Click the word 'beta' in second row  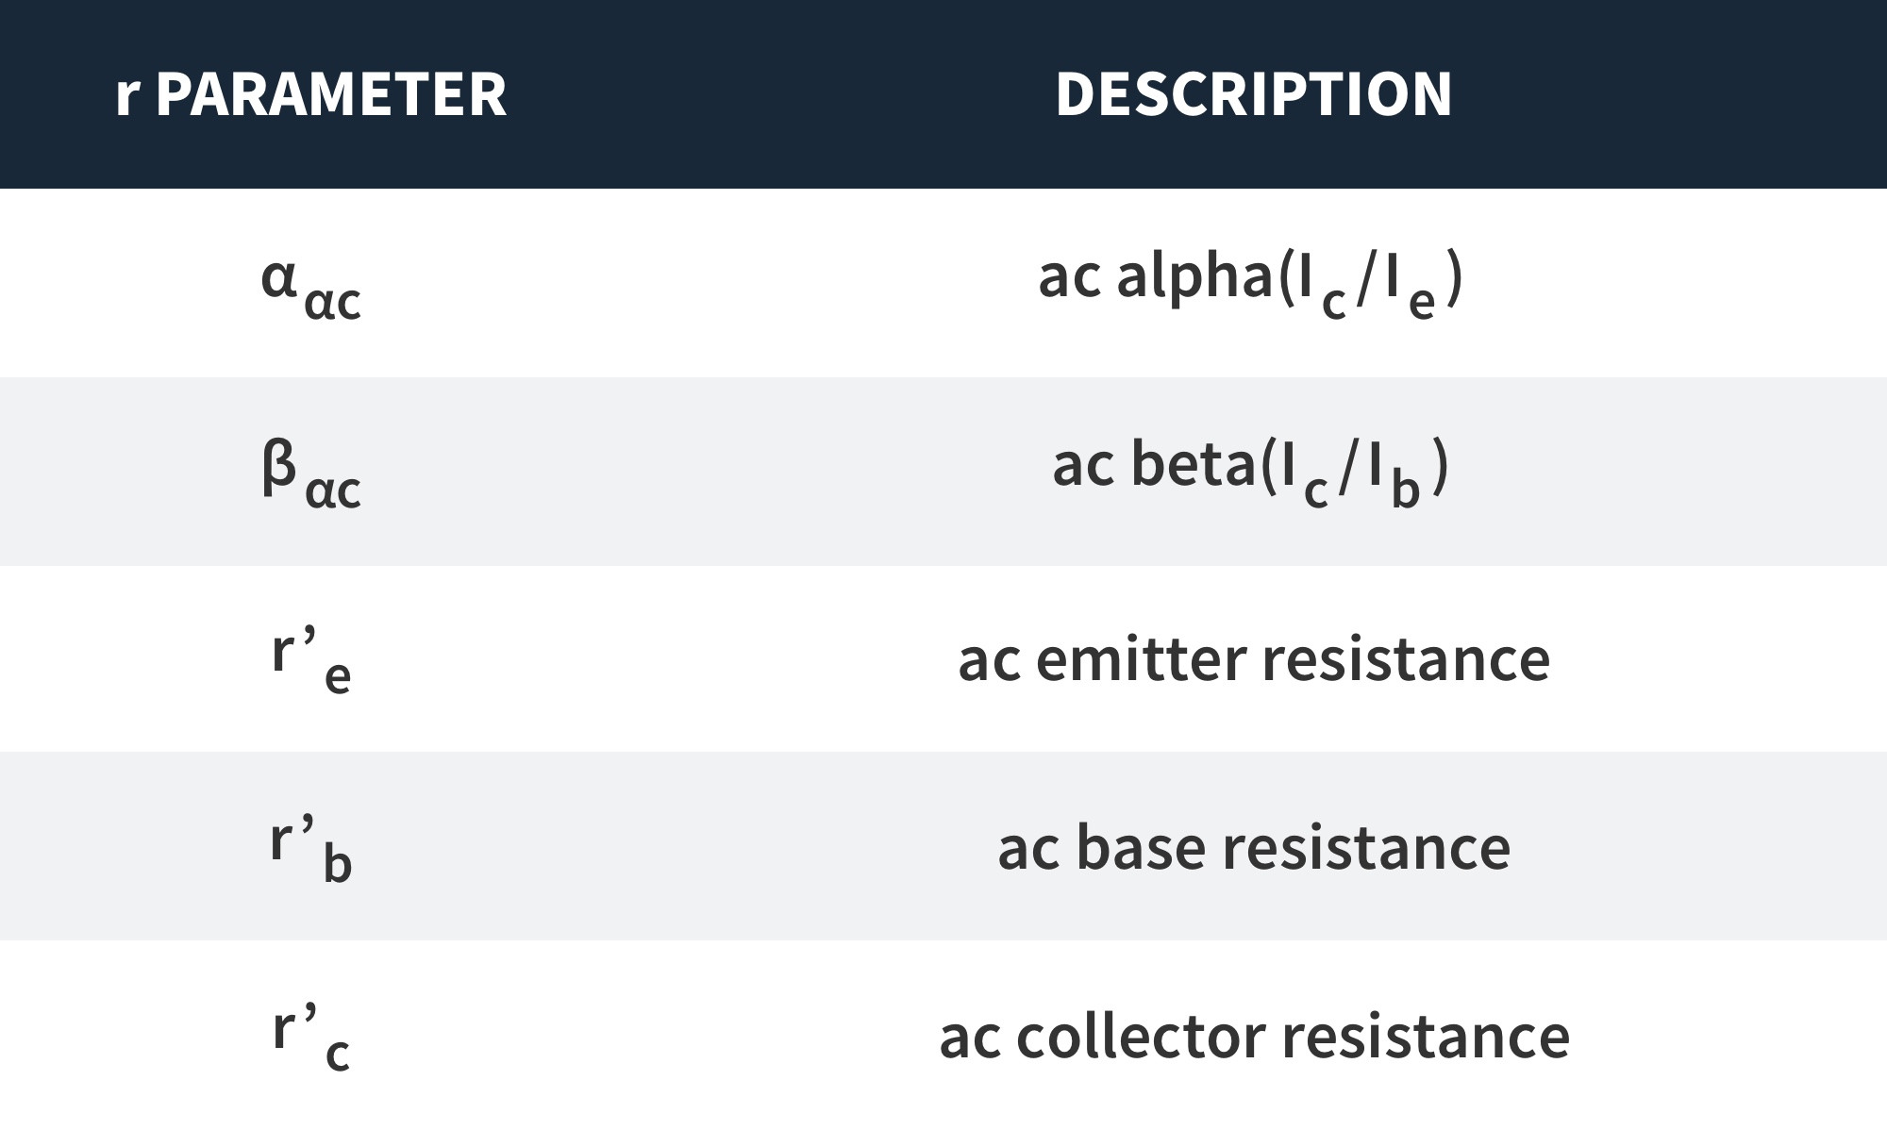click(1193, 465)
